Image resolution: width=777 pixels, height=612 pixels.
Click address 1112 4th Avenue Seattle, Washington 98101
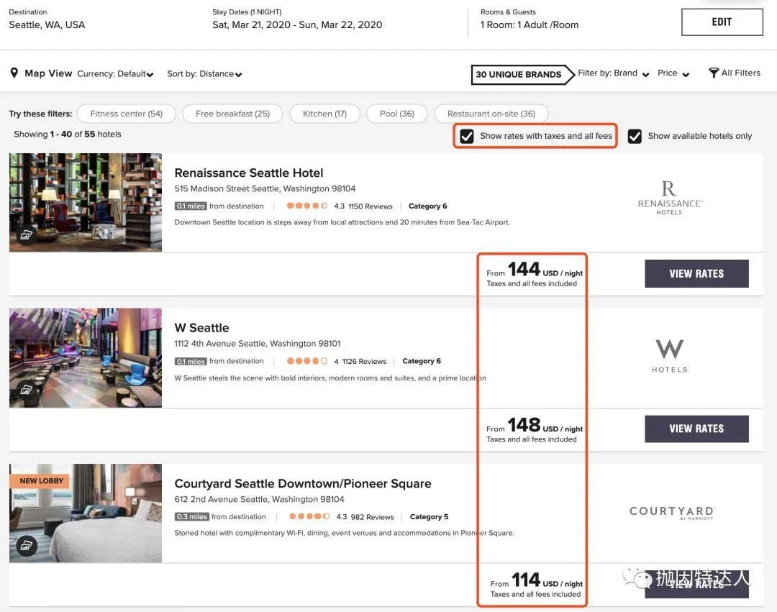coord(257,344)
